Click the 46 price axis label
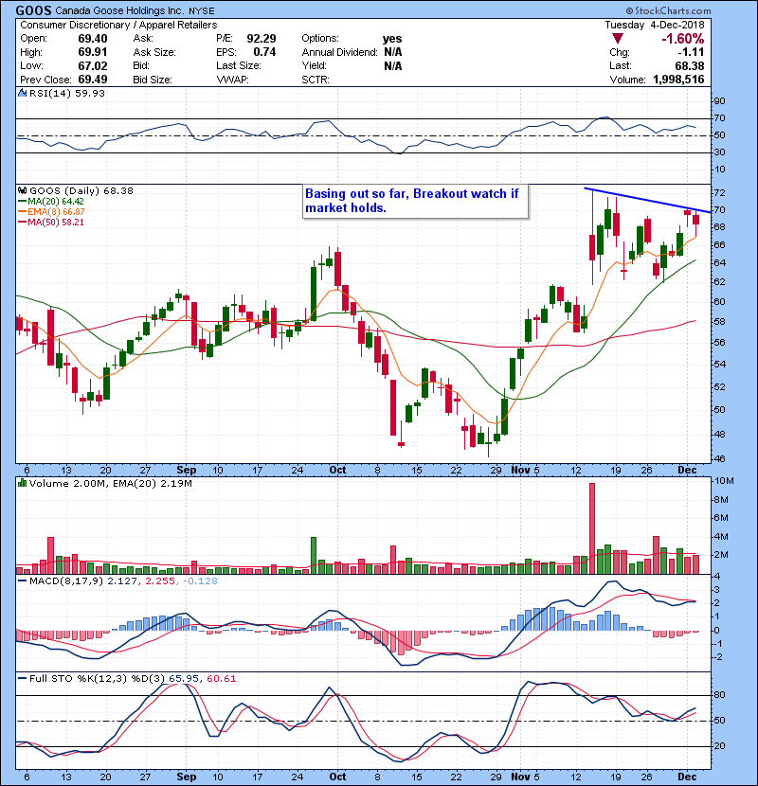 719,458
